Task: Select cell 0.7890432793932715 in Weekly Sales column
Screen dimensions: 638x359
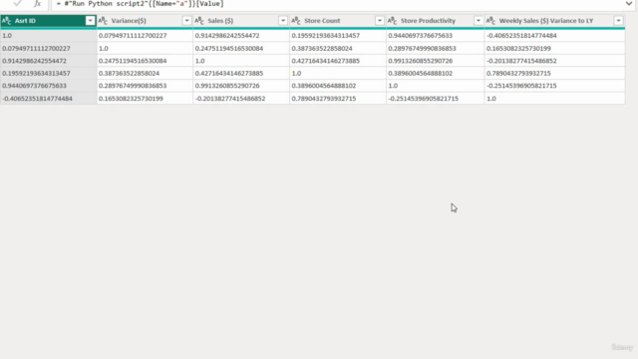Action: click(x=554, y=73)
